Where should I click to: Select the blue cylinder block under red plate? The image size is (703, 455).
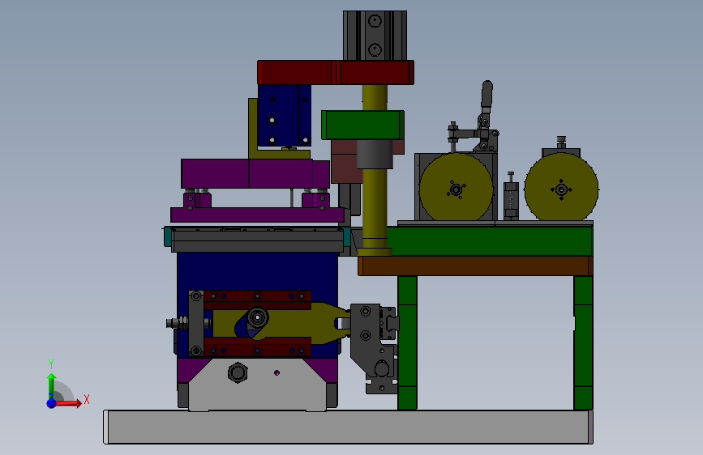(x=285, y=116)
